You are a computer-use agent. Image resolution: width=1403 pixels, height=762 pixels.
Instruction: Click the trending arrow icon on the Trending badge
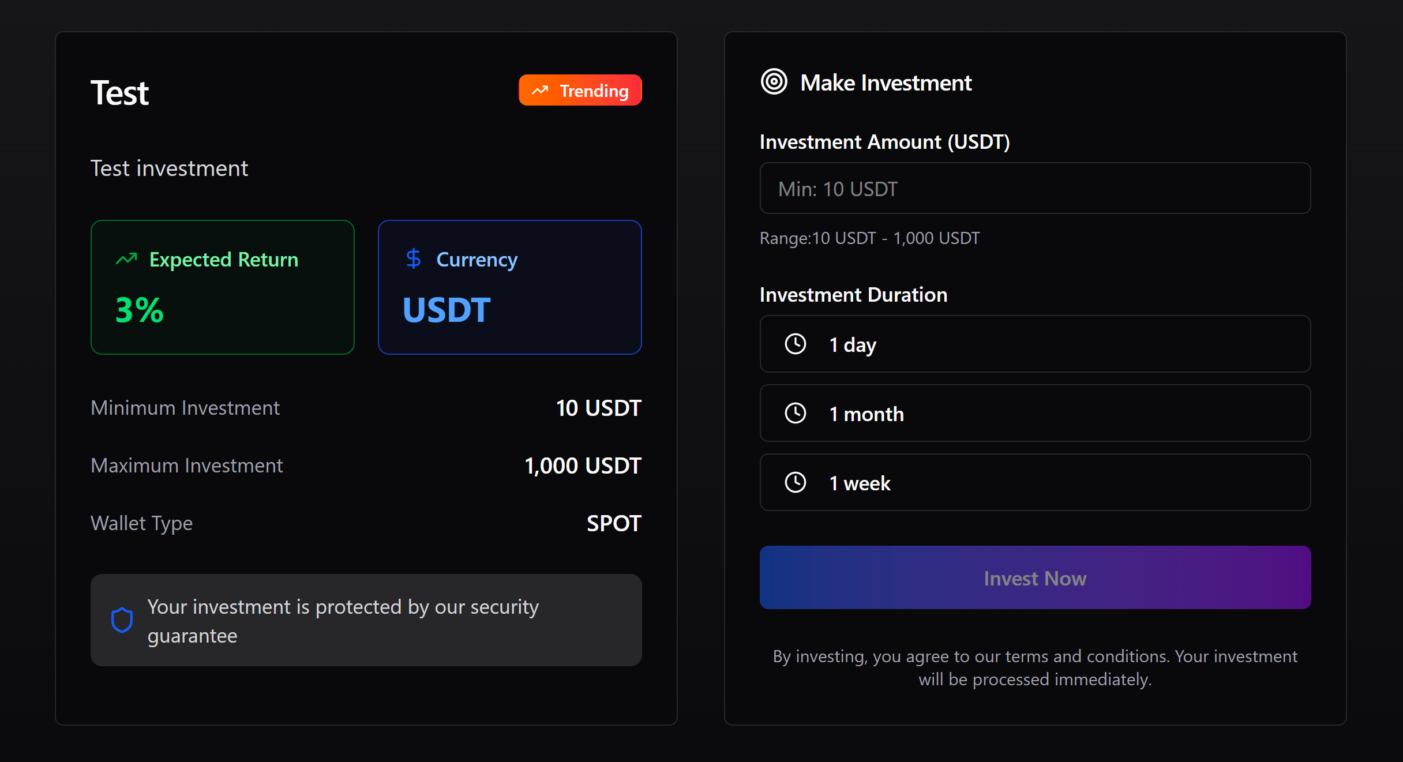click(540, 90)
